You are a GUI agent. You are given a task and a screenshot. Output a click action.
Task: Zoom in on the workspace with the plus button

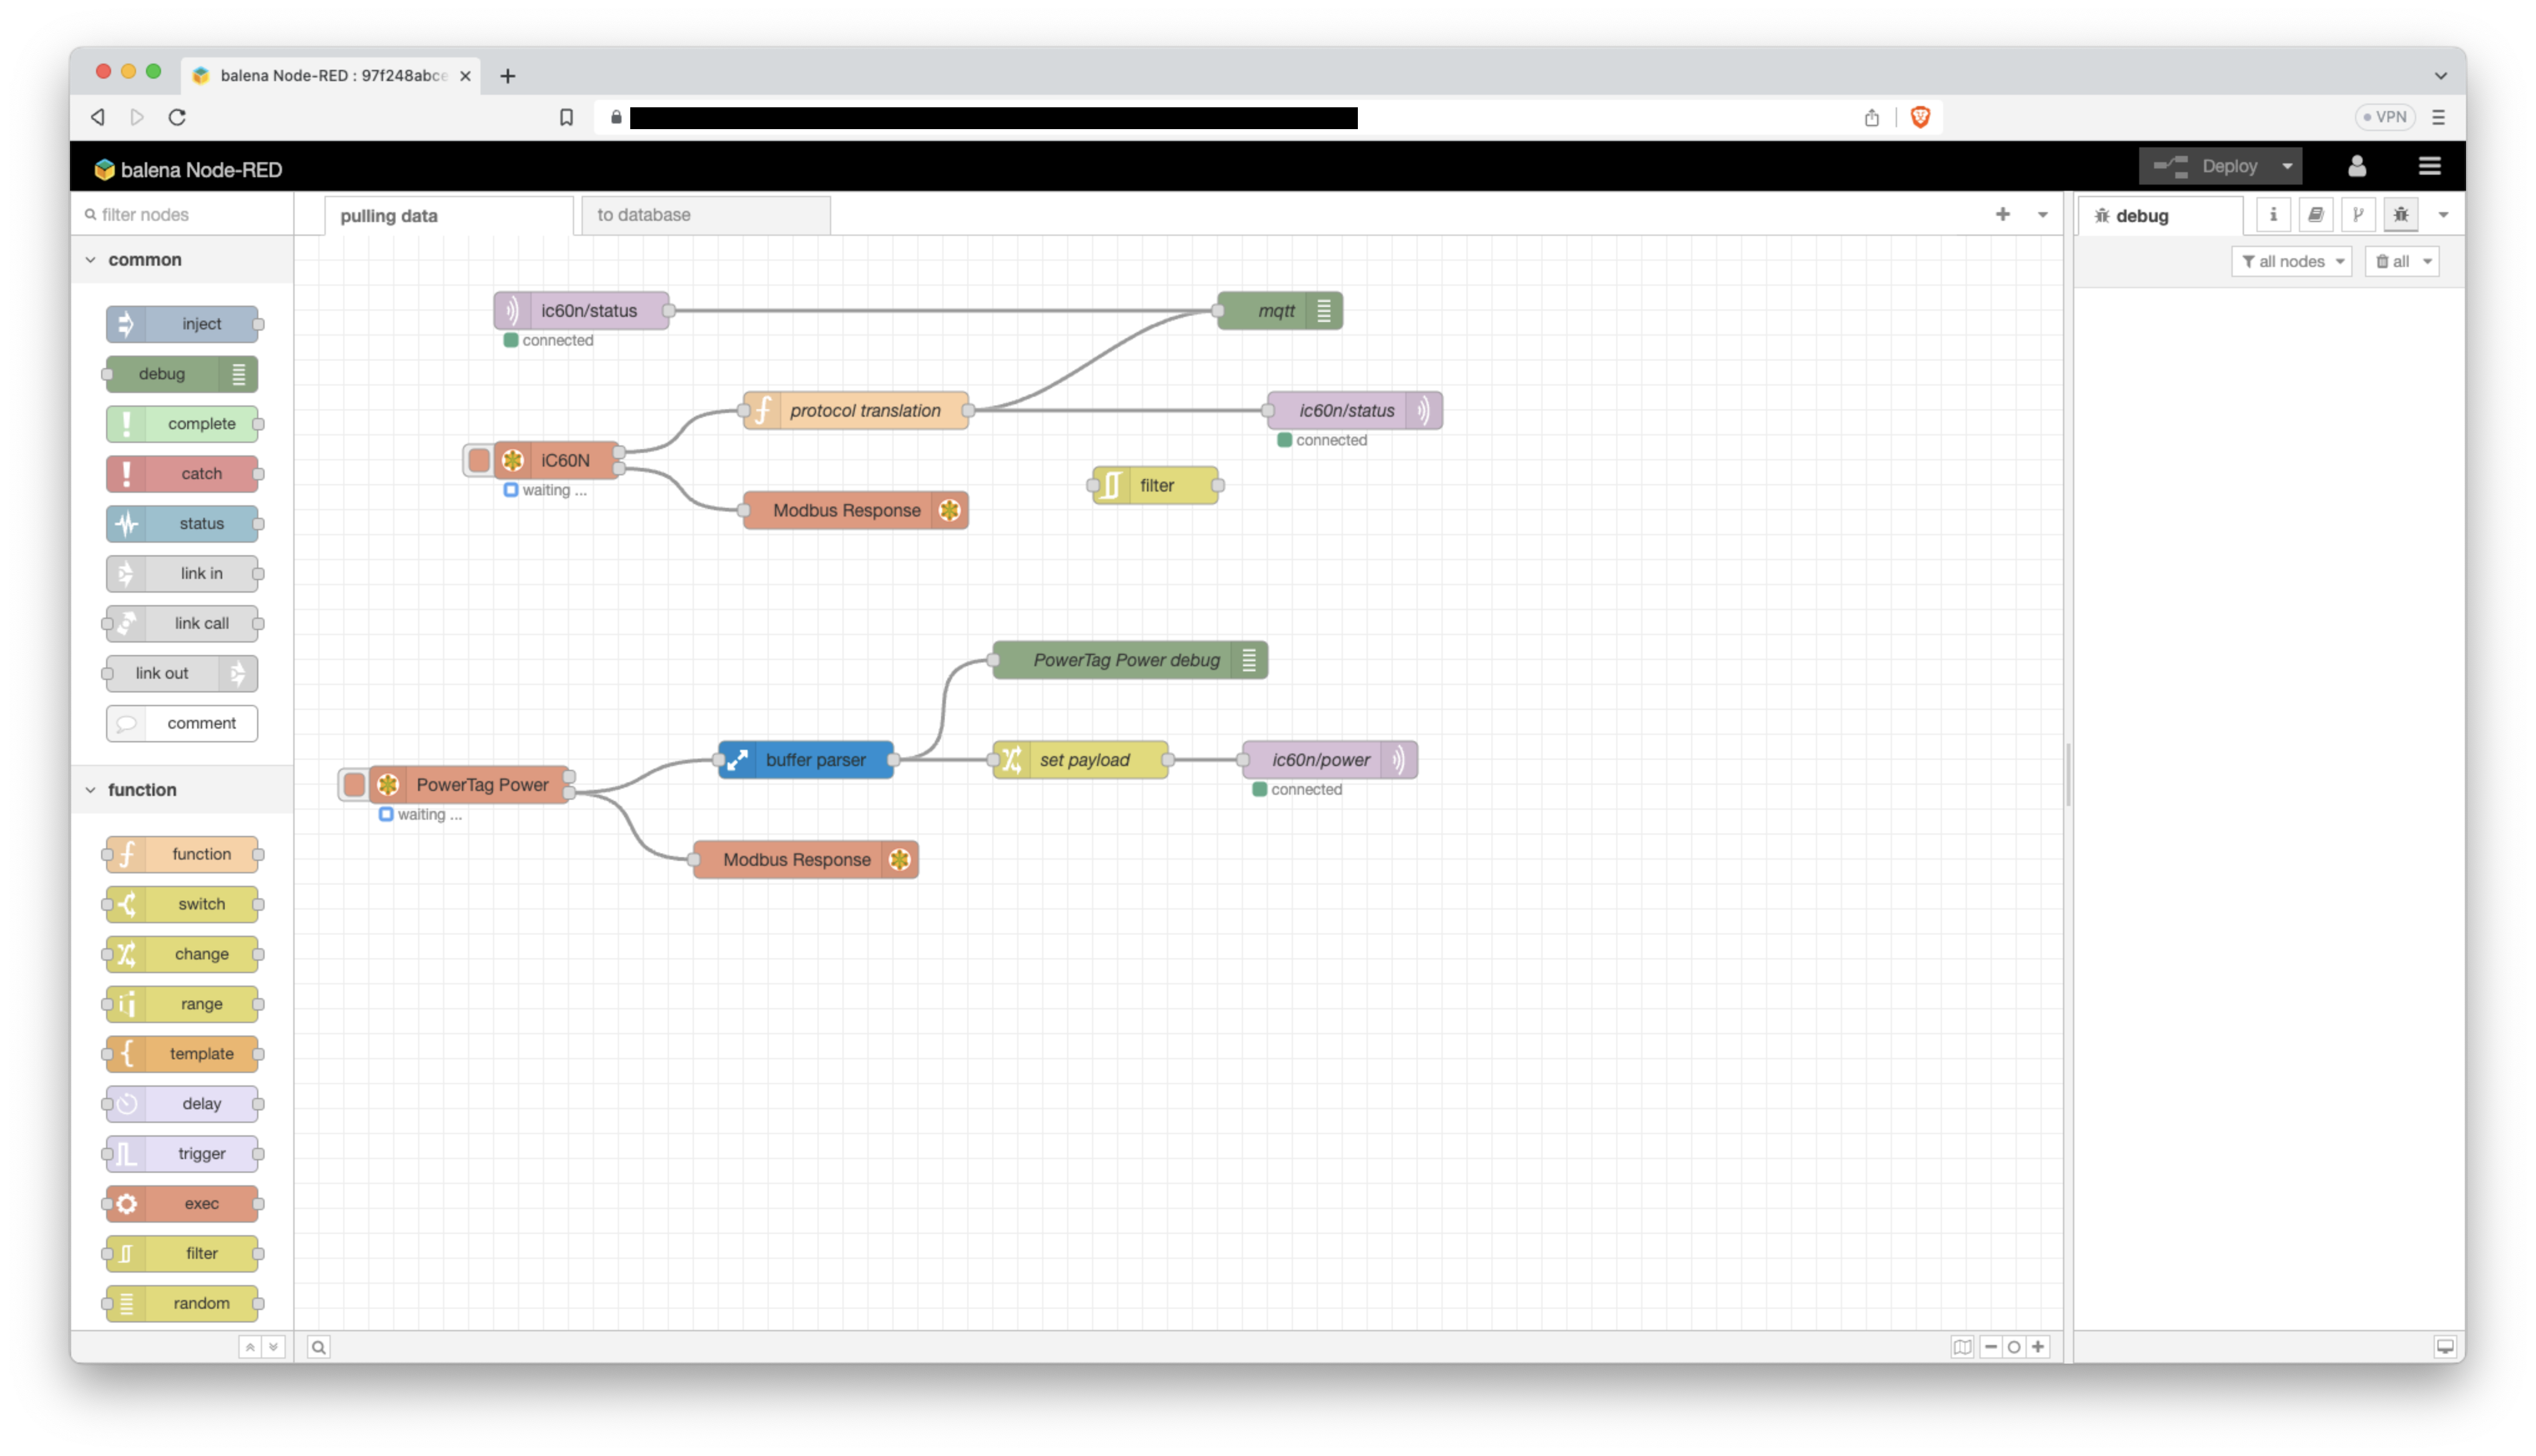(x=2039, y=1347)
